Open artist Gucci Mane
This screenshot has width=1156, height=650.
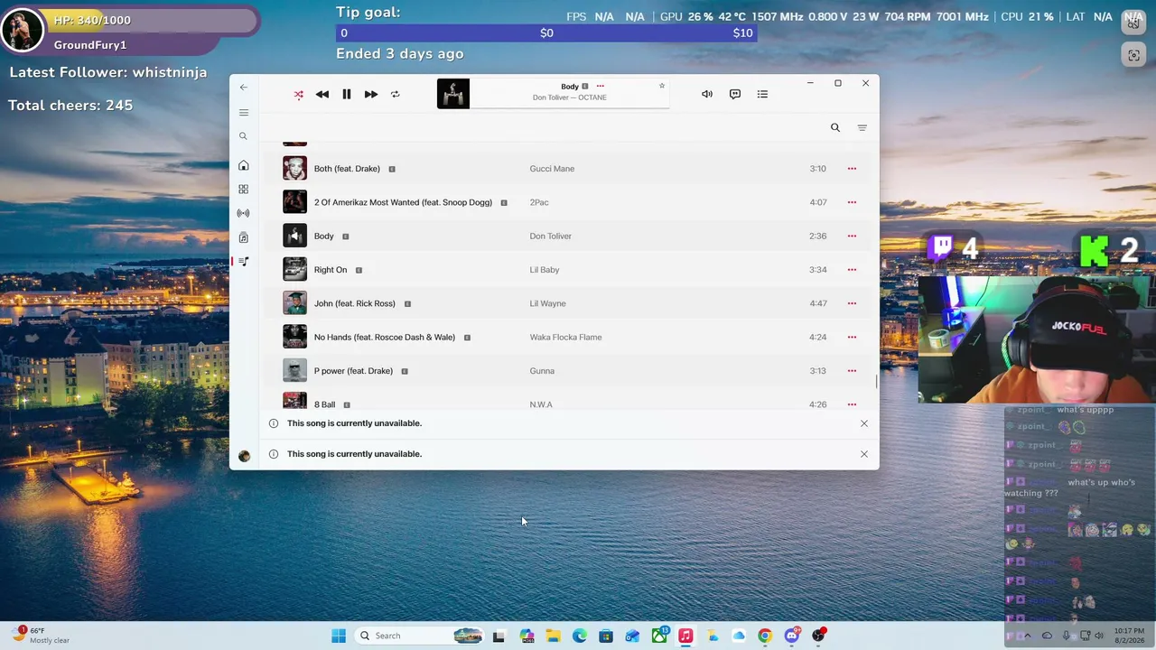pyautogui.click(x=552, y=169)
